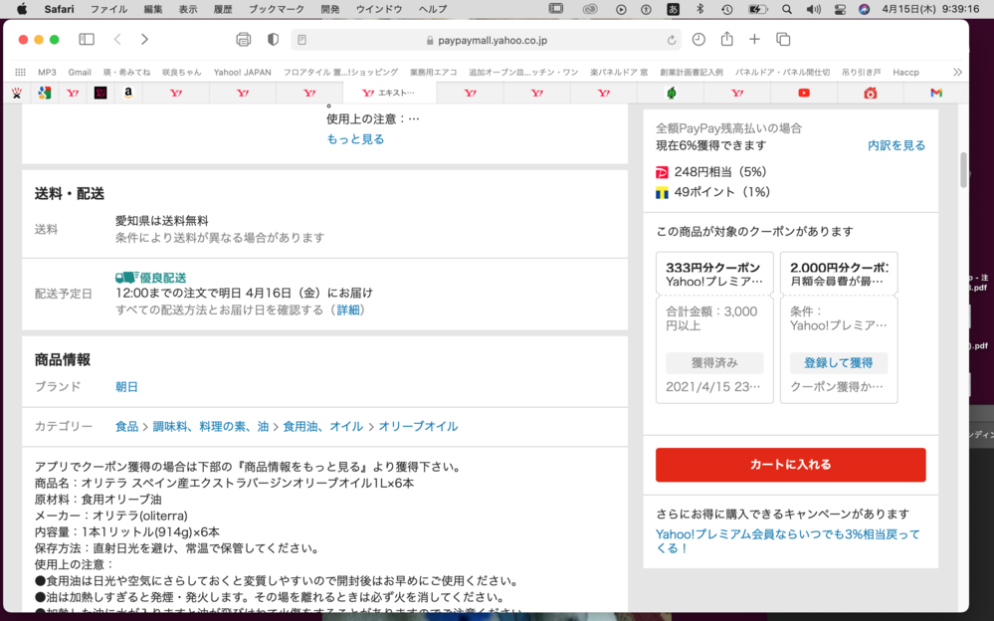The height and width of the screenshot is (621, 994).
Task: Open the 食用油、オイル category link
Action: [x=322, y=426]
